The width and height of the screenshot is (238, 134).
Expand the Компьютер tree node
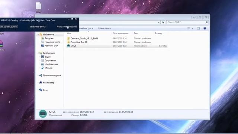38,83
